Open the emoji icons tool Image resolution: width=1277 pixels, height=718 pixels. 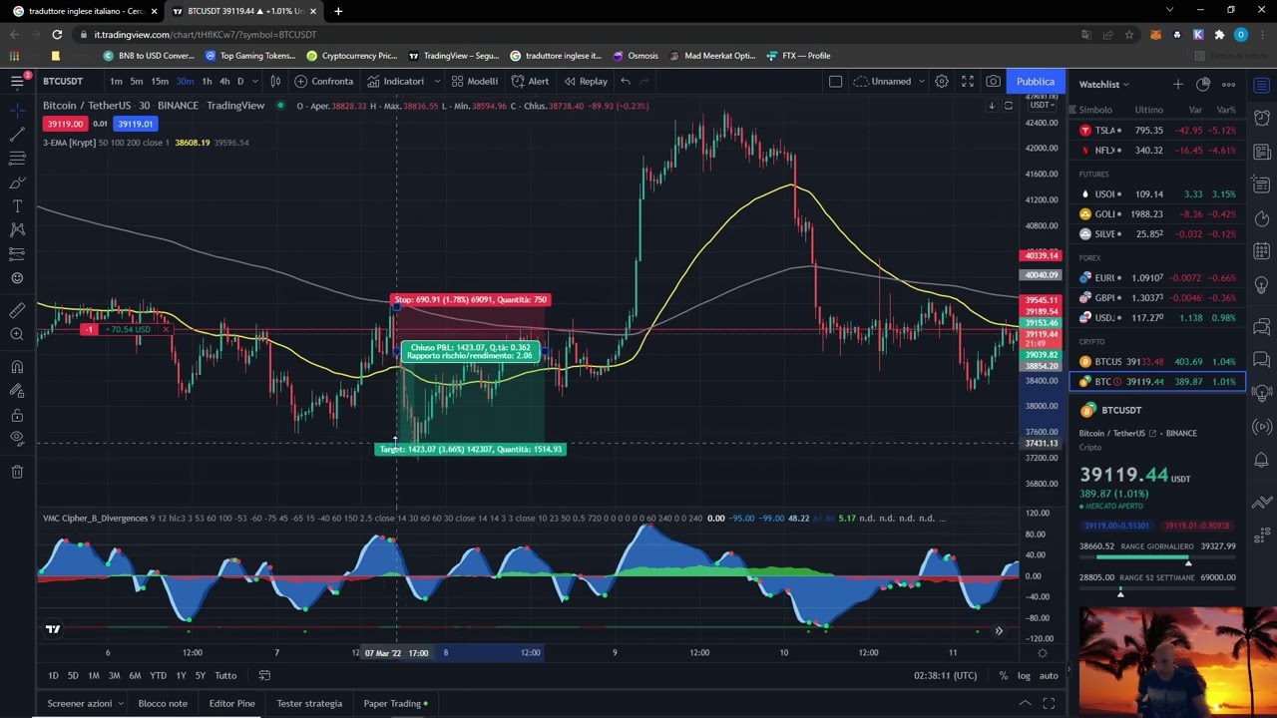17,278
